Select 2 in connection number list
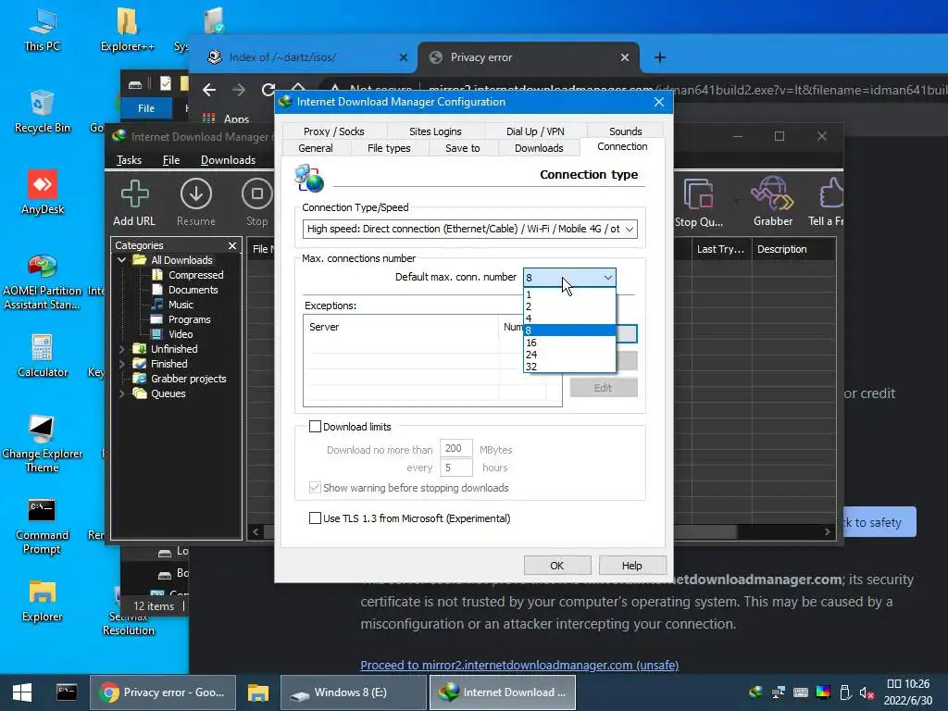This screenshot has width=948, height=711. click(569, 306)
